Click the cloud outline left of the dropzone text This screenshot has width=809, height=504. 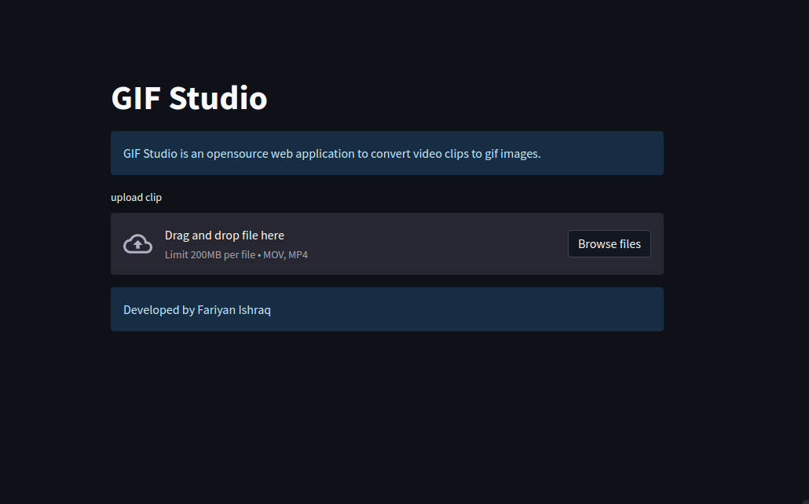pos(137,243)
